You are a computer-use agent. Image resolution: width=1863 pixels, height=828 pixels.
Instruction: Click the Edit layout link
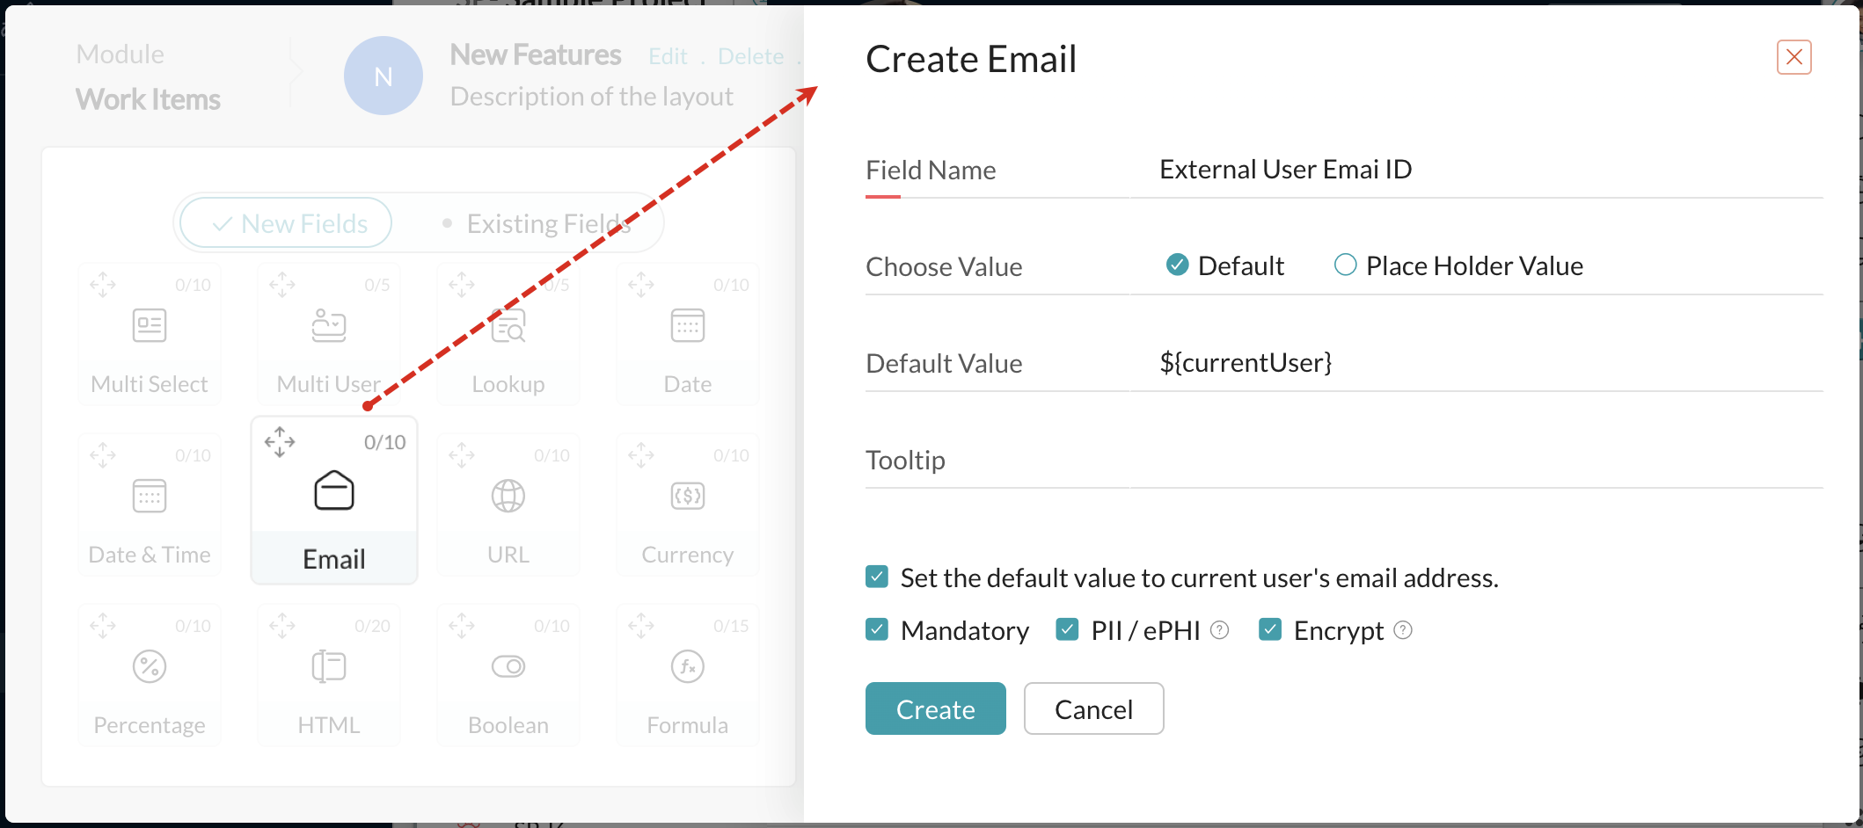click(x=668, y=56)
